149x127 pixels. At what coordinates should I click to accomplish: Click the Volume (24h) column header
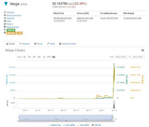click(x=83, y=13)
